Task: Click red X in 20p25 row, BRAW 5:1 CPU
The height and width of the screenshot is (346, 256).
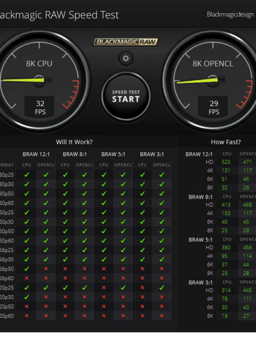Action: click(x=103, y=287)
